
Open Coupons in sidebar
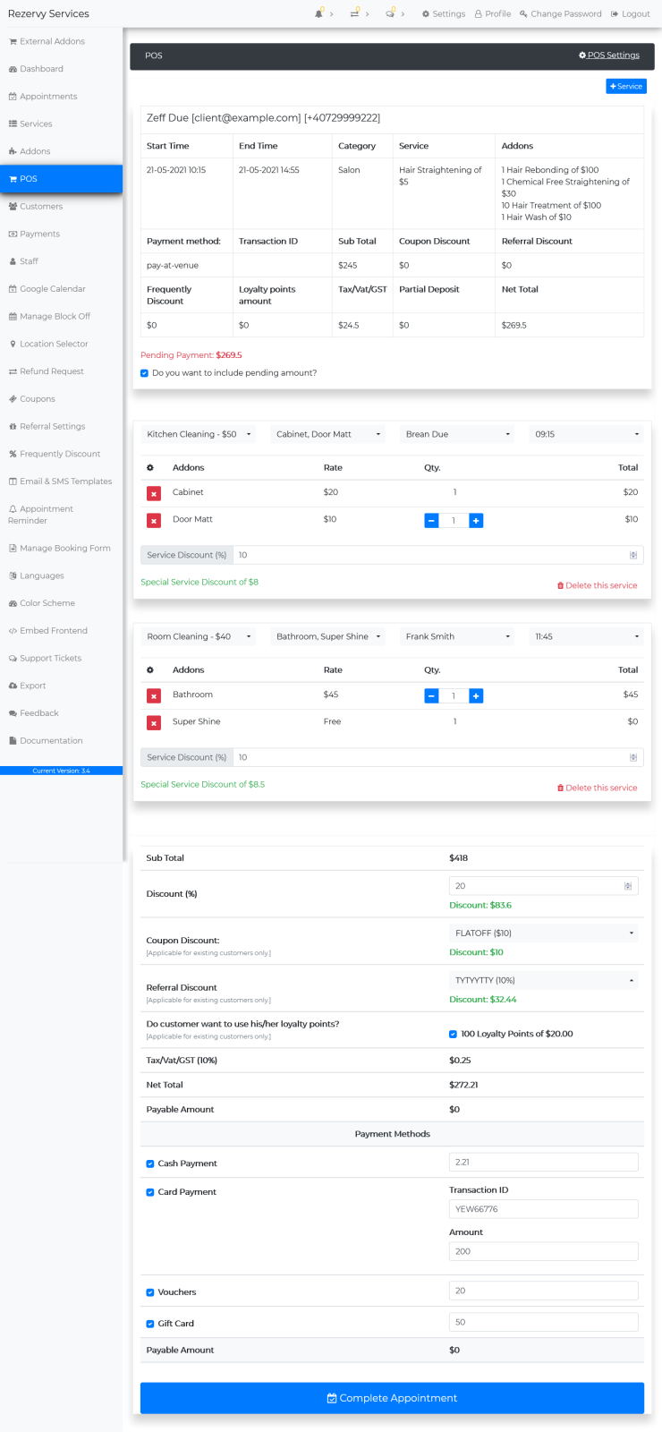(x=32, y=399)
